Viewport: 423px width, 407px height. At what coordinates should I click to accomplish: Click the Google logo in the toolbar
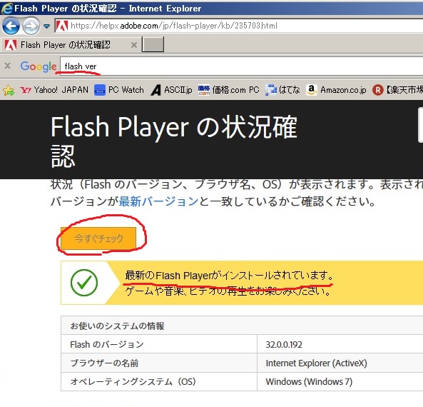tap(39, 66)
